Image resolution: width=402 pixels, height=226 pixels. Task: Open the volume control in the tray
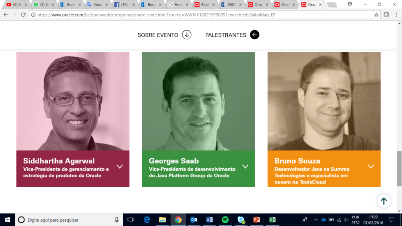[346, 220]
